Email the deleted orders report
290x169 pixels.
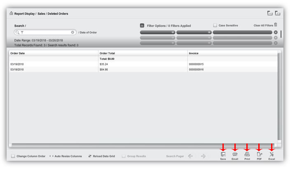pyautogui.click(x=235, y=155)
